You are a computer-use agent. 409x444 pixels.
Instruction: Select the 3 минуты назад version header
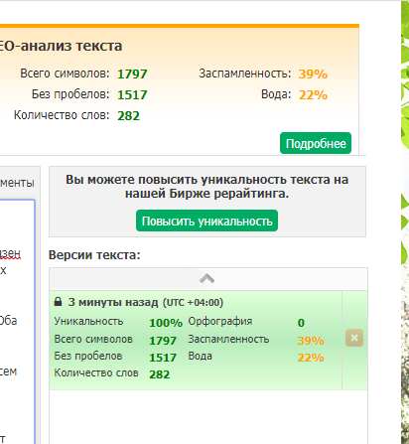click(x=138, y=302)
